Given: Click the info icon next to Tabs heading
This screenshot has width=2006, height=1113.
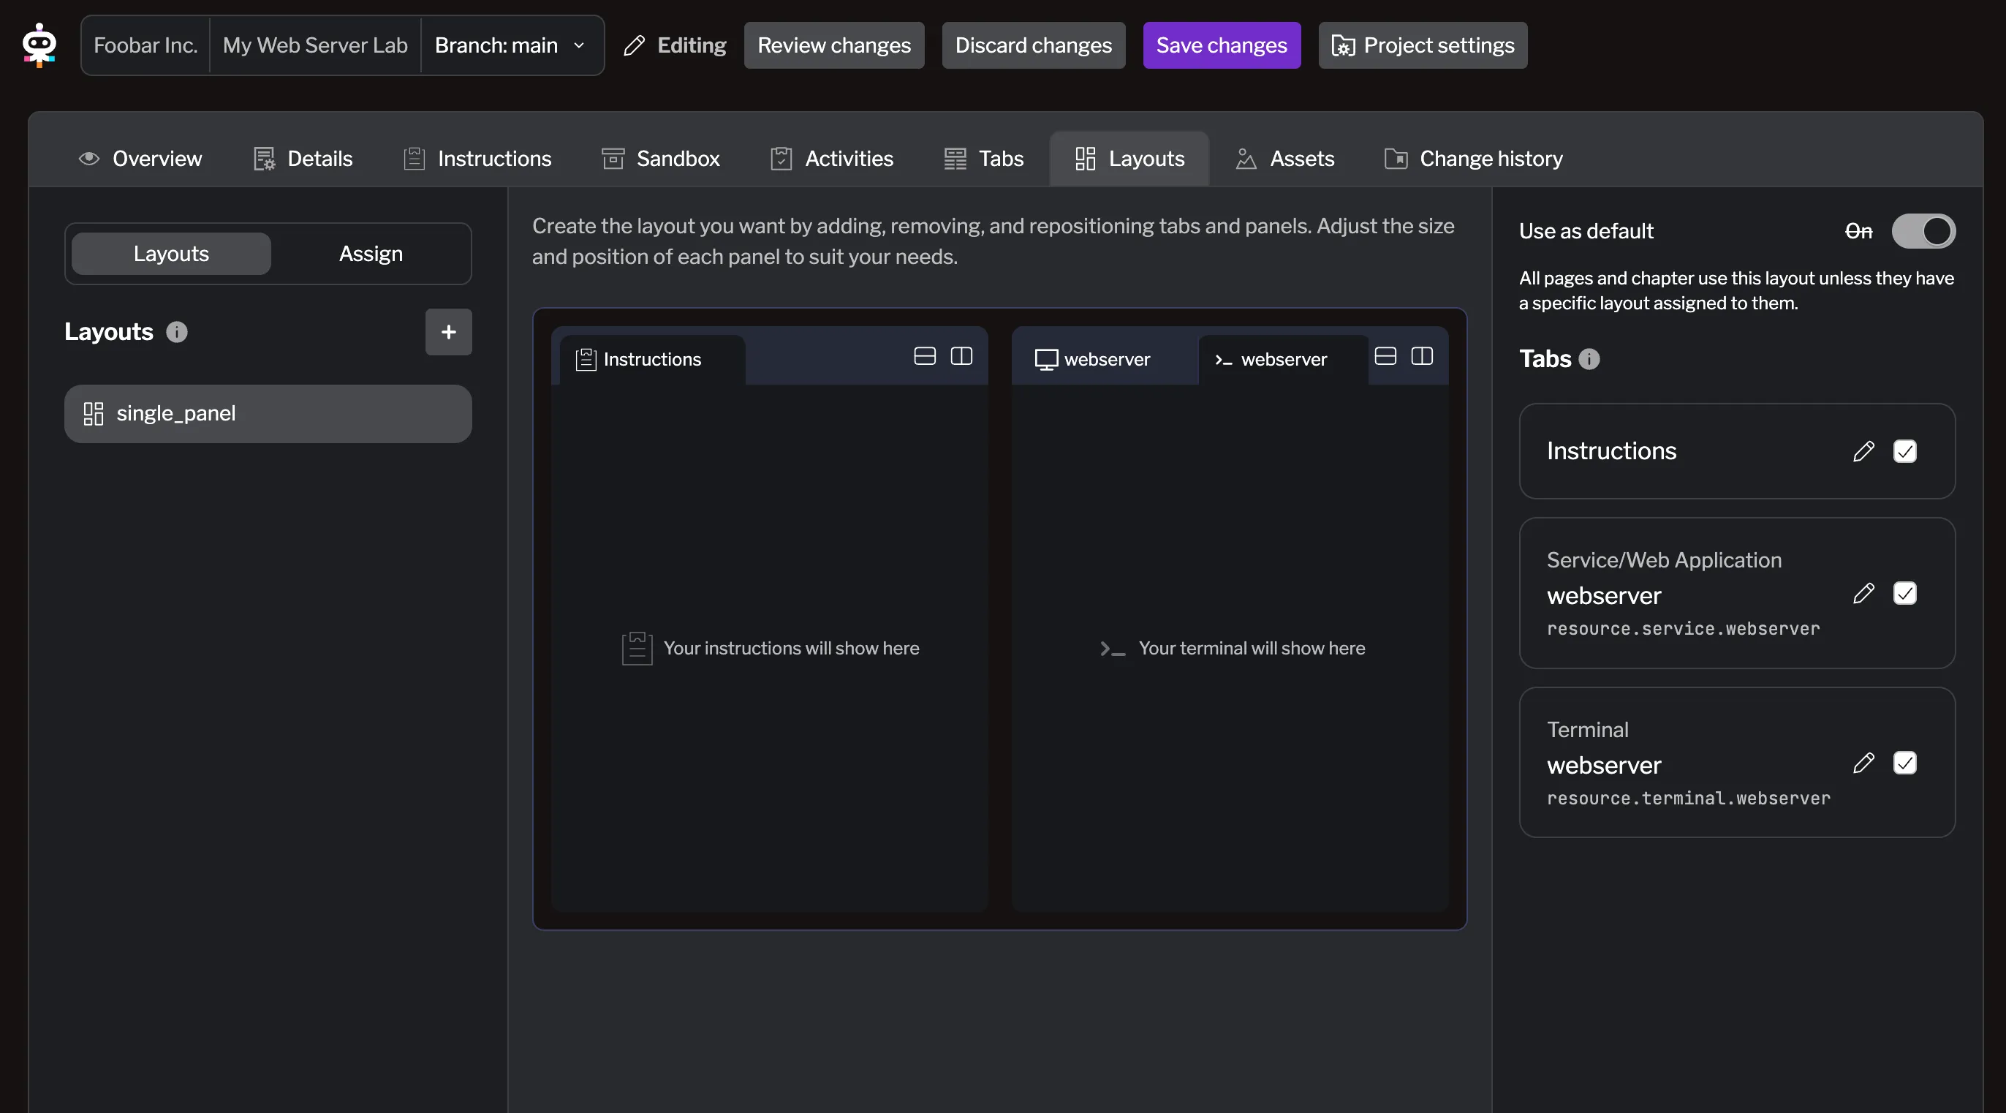Looking at the screenshot, I should pos(1590,359).
